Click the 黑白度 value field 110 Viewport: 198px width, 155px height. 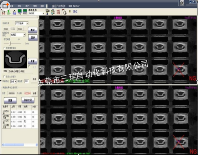(27, 81)
